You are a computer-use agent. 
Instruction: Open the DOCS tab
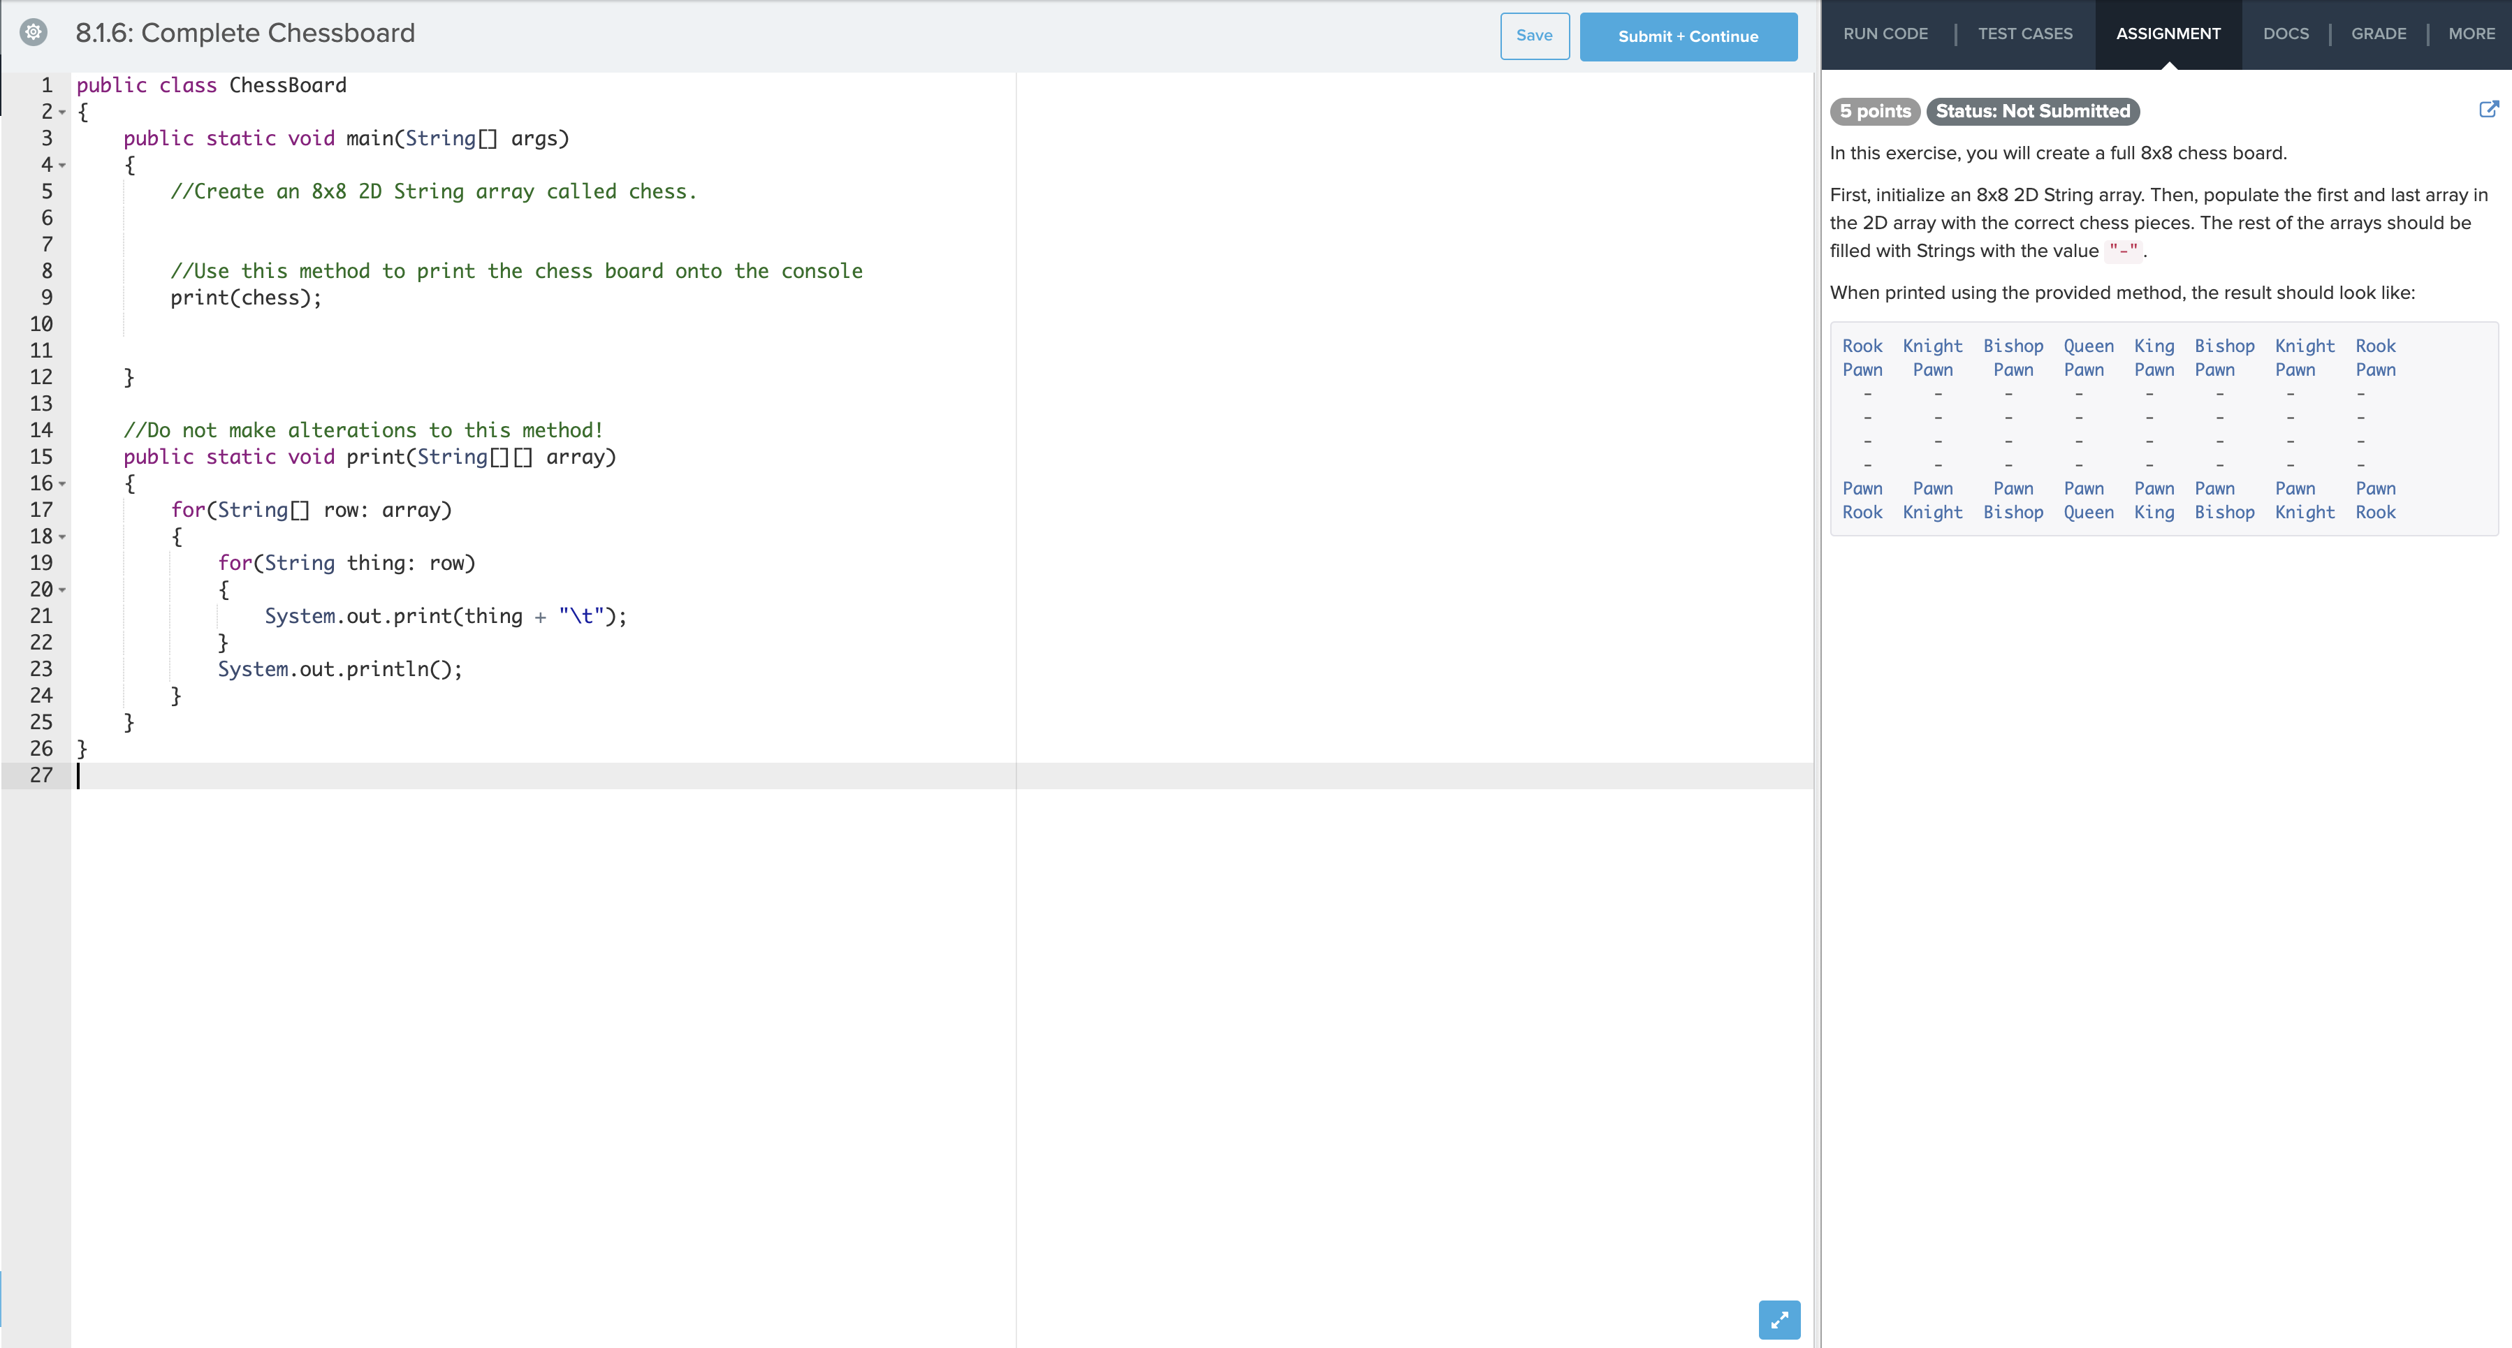(2285, 34)
